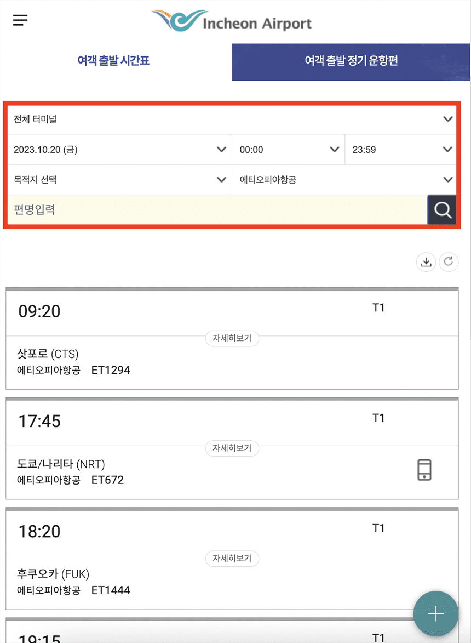Download the departure schedule list
This screenshot has height=643, width=471.
[426, 262]
